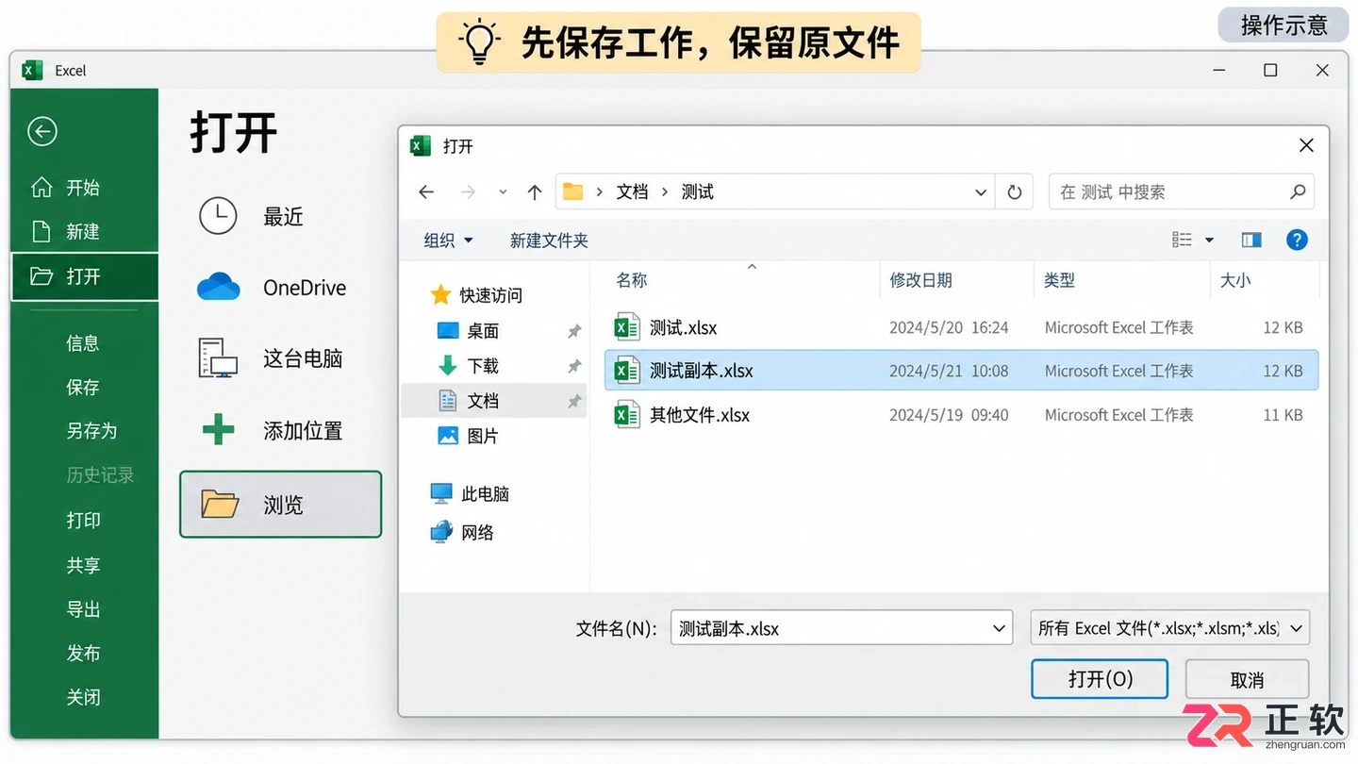
Task: Choose 另存为 in the Excel sidebar
Action: 91,430
